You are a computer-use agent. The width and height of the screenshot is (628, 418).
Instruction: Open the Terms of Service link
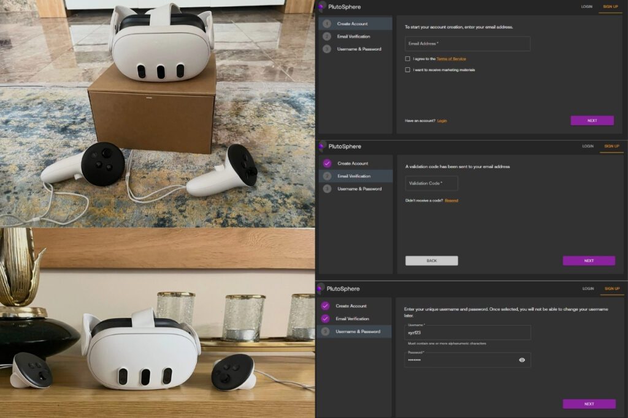[x=451, y=59]
